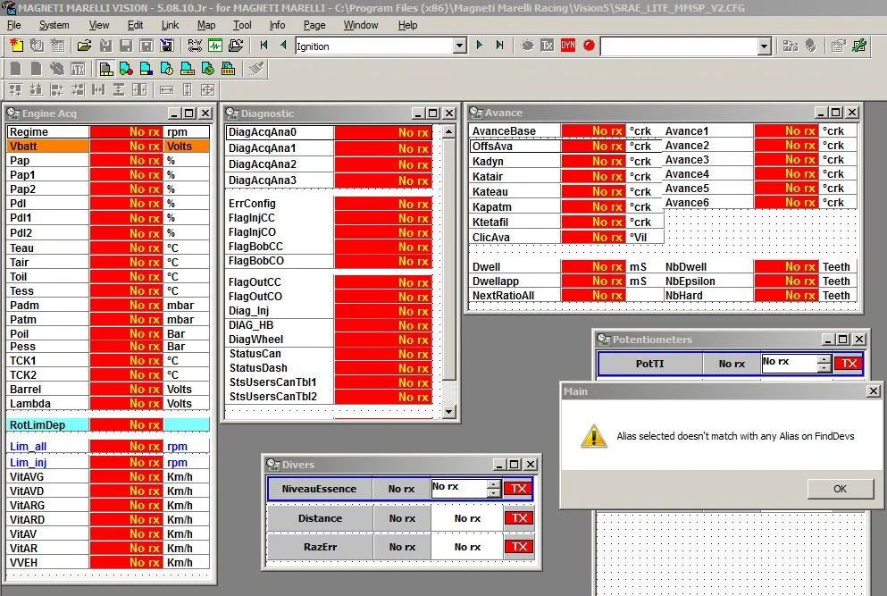Click the Lambda label in Engine Acq

coord(30,404)
